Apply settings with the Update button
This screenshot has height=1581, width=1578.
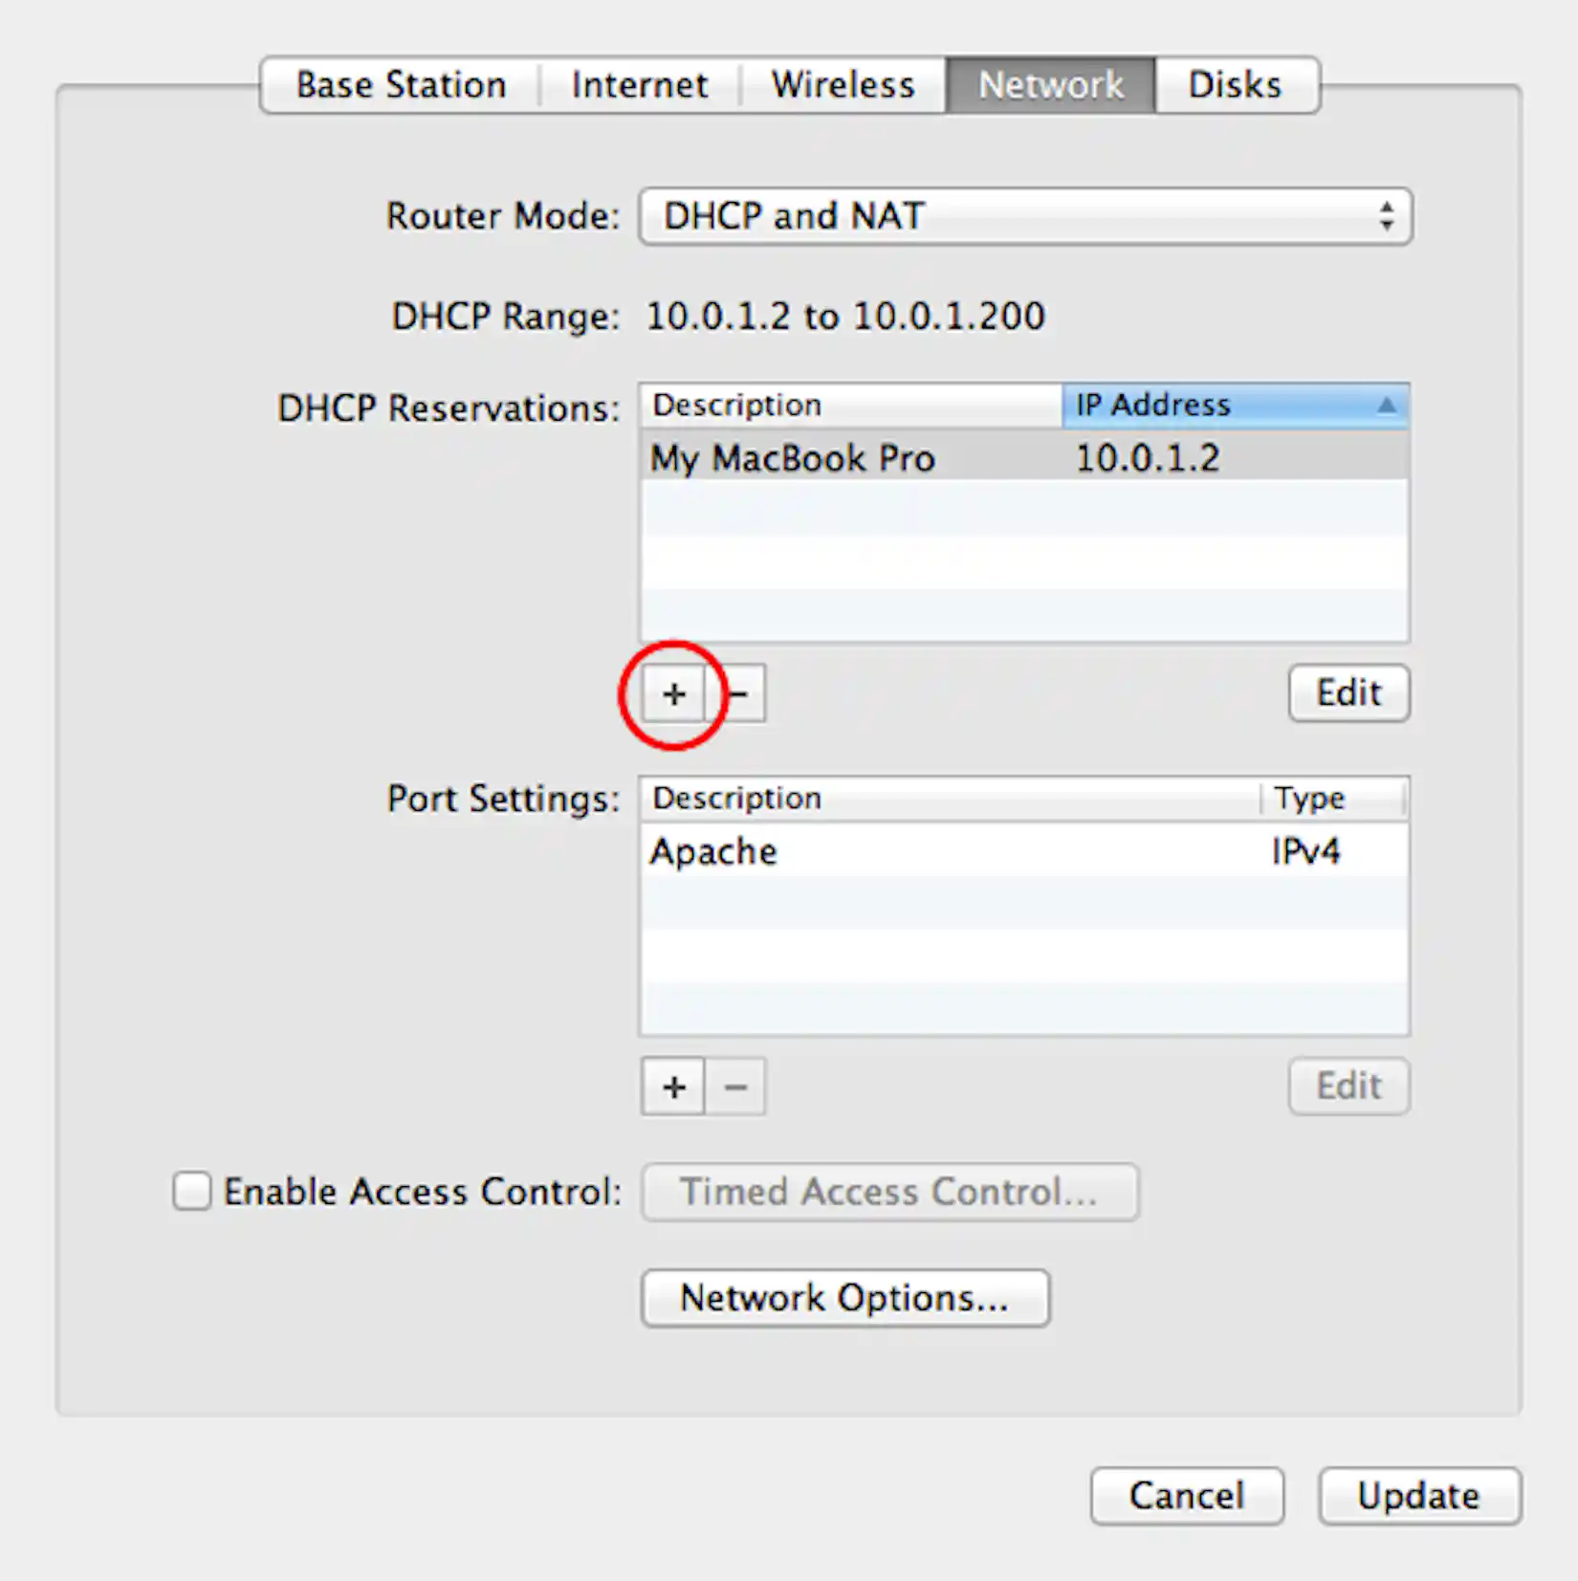(x=1419, y=1495)
